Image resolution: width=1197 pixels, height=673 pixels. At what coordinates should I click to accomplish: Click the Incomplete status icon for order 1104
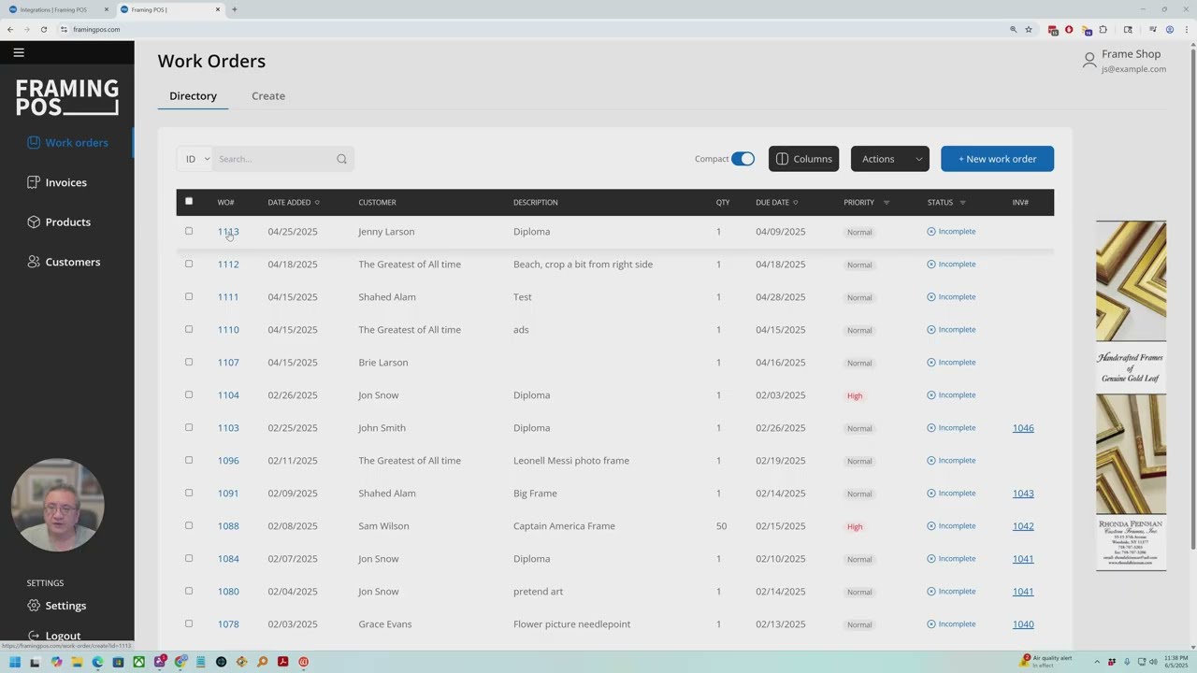click(931, 394)
